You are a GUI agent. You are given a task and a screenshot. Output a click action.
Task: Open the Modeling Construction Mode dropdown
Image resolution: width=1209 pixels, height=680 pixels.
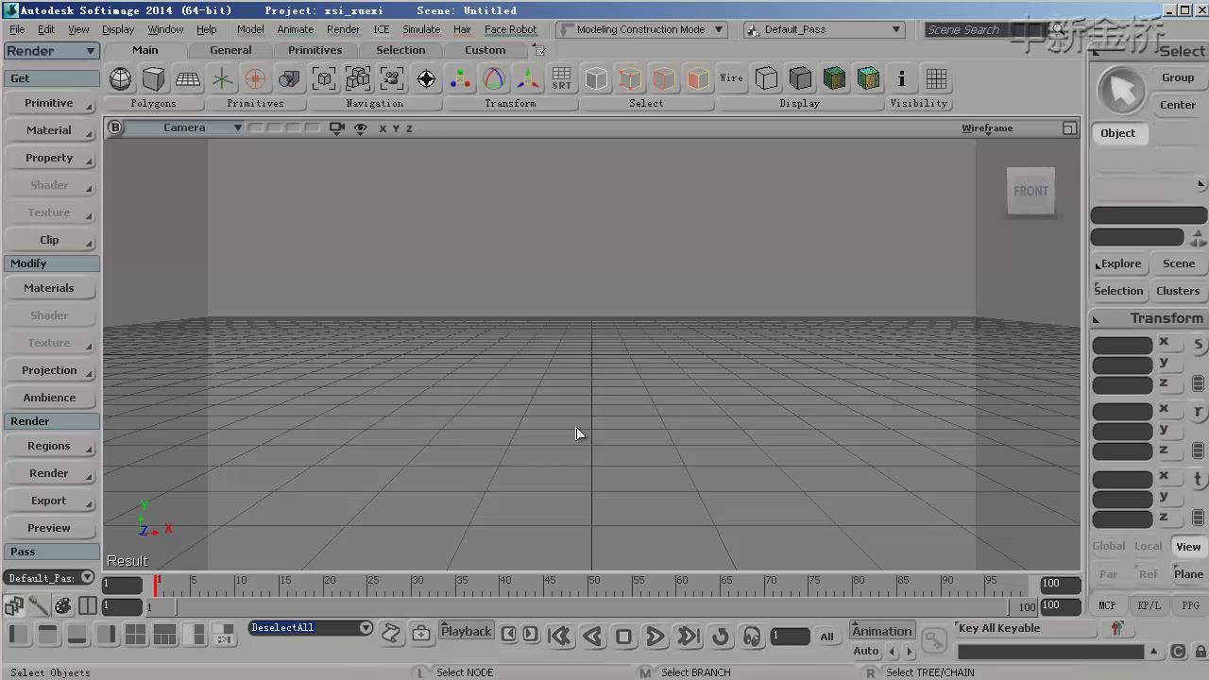(x=641, y=29)
